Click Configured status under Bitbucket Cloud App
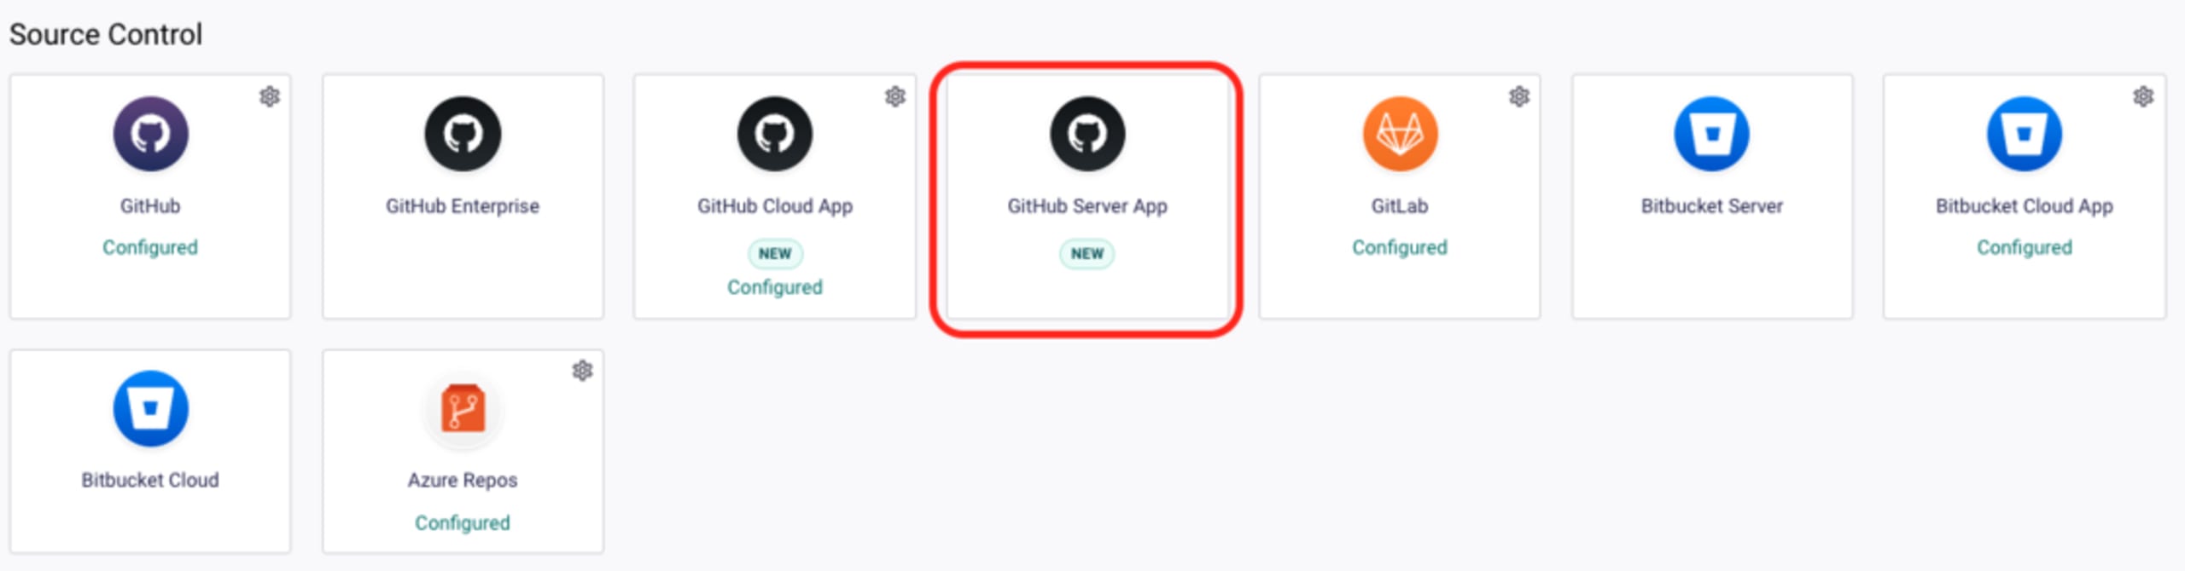 coord(2025,247)
